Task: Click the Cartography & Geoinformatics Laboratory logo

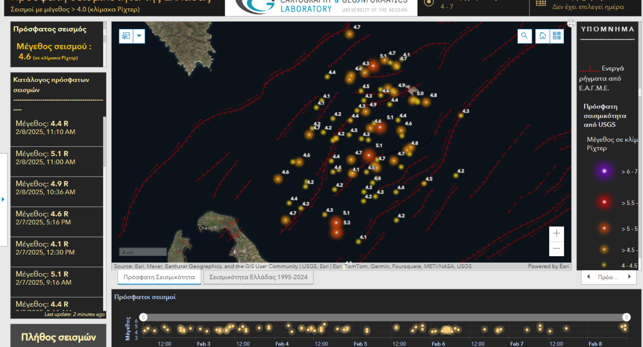Action: tap(321, 7)
